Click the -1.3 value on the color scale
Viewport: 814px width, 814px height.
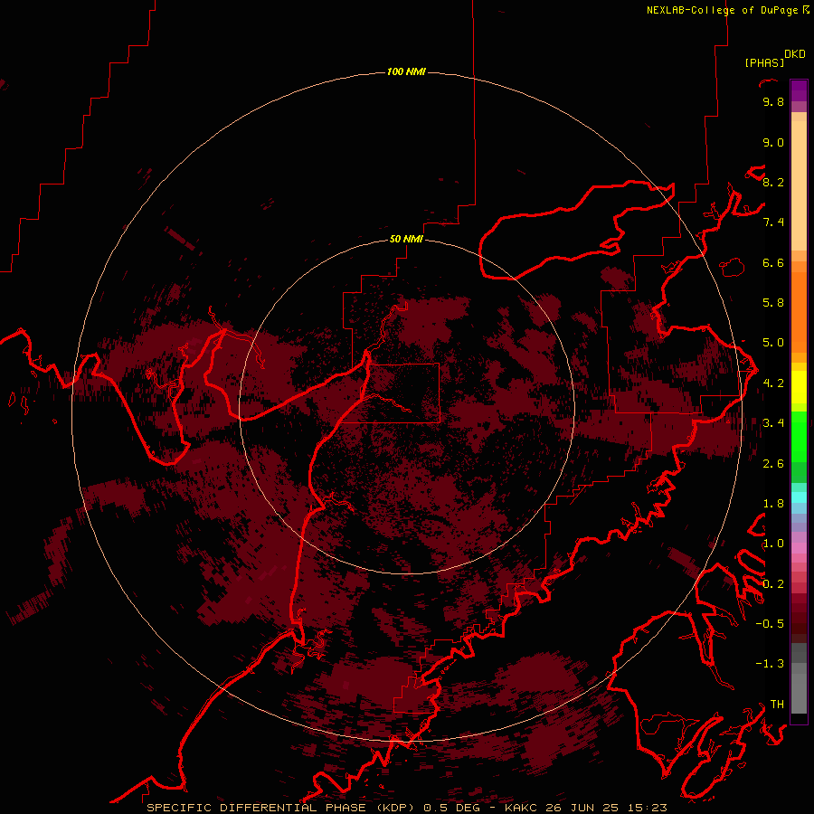(x=770, y=664)
